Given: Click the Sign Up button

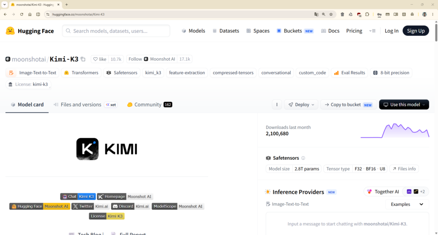Looking at the screenshot, I should (x=416, y=31).
